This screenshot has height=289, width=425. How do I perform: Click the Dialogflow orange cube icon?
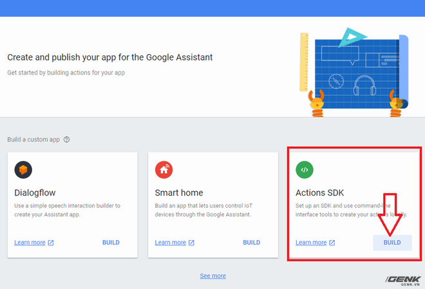[x=23, y=170]
